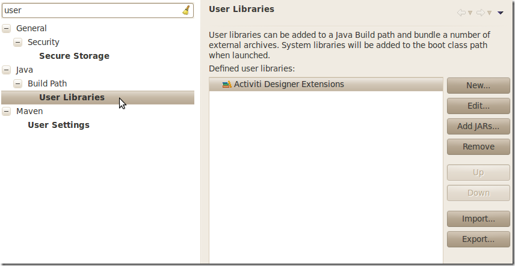Open the Secure Storage preference page

[x=74, y=56]
